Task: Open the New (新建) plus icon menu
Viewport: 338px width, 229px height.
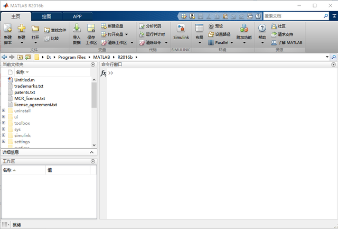Action: (22, 28)
